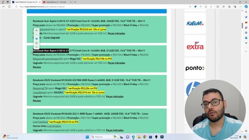Screen dimensions: 249x140
Task: Open a new tab with the plus button
Action: click(75, 2)
